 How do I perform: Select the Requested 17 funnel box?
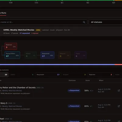48,55
